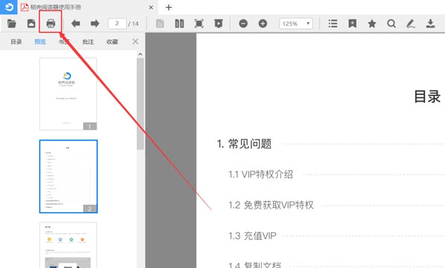Close the 稻壳阅读器使用手册 document tab
Viewport: 445px width, 268px height.
pos(151,7)
